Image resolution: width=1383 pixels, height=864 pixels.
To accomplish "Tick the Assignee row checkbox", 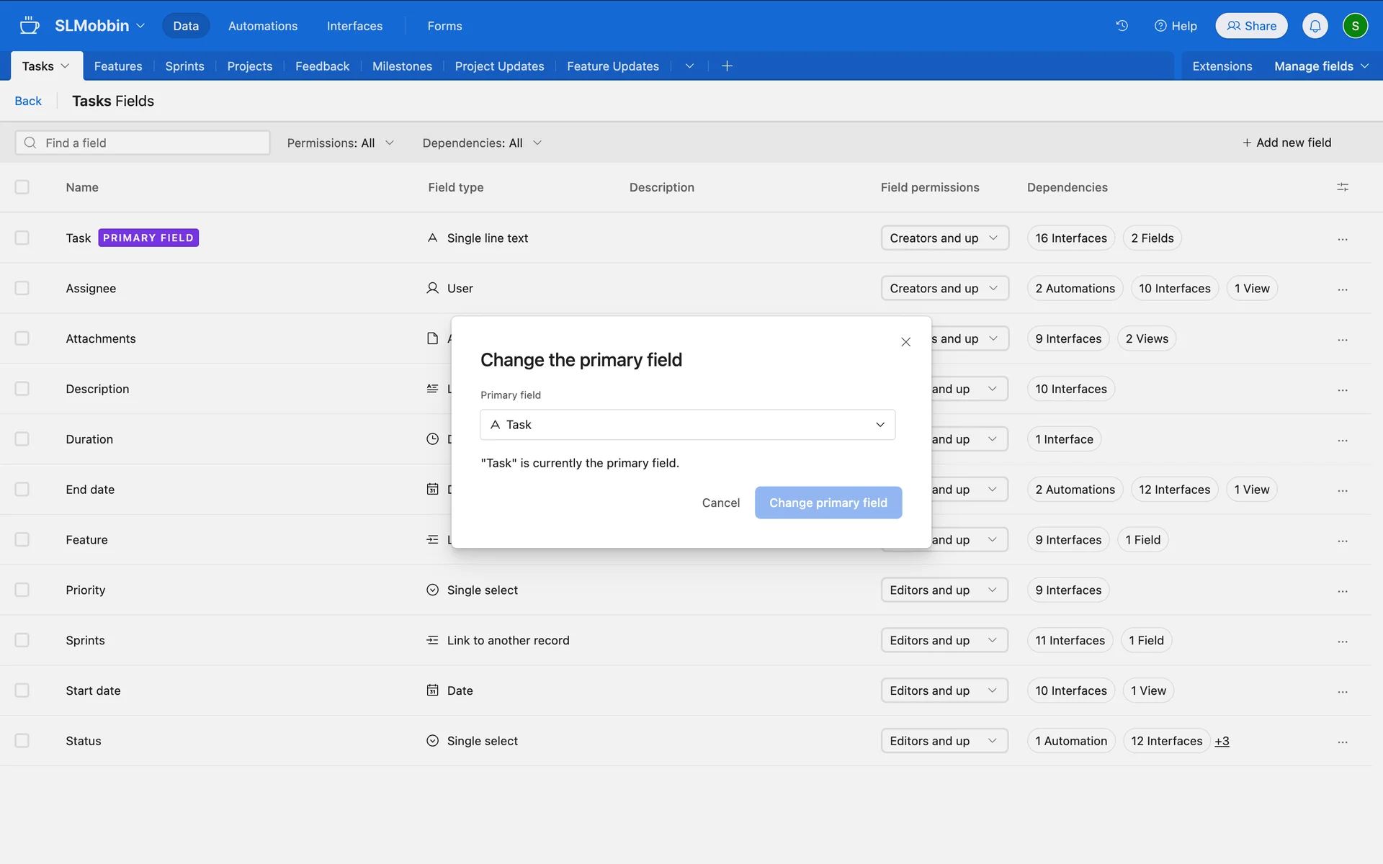I will [22, 288].
